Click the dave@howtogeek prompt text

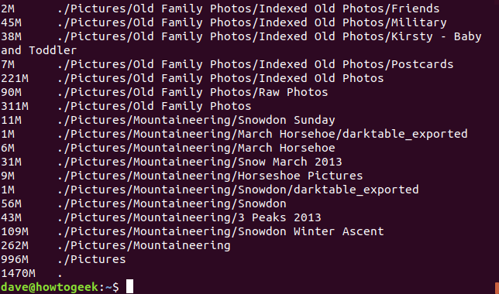click(x=50, y=287)
